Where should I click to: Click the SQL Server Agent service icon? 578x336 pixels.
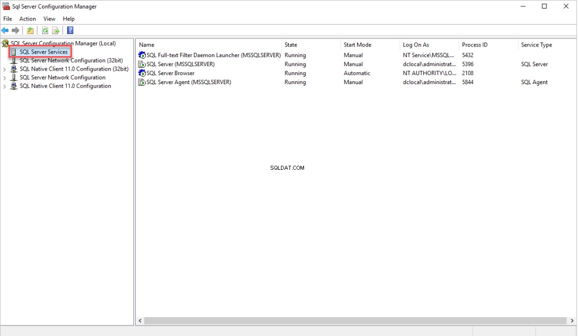[x=142, y=82]
